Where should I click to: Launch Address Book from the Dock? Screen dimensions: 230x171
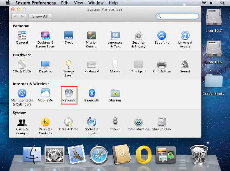(x=121, y=154)
